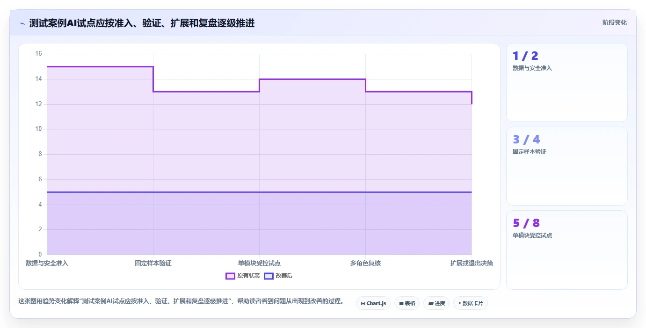Click the chart title 测试案例AI试点 heading
Image resolution: width=646 pixels, height=328 pixels.
tap(142, 23)
